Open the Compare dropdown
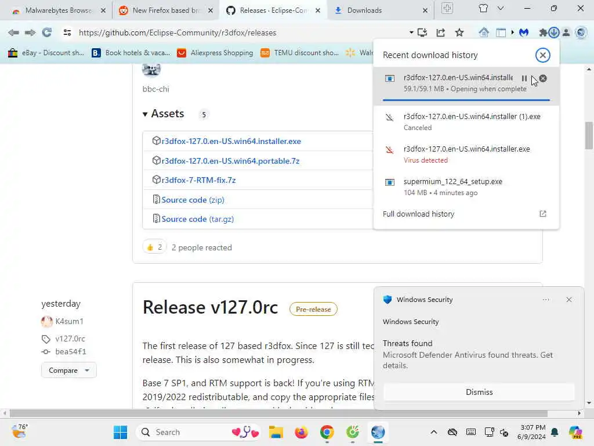This screenshot has width=594, height=446. (68, 370)
